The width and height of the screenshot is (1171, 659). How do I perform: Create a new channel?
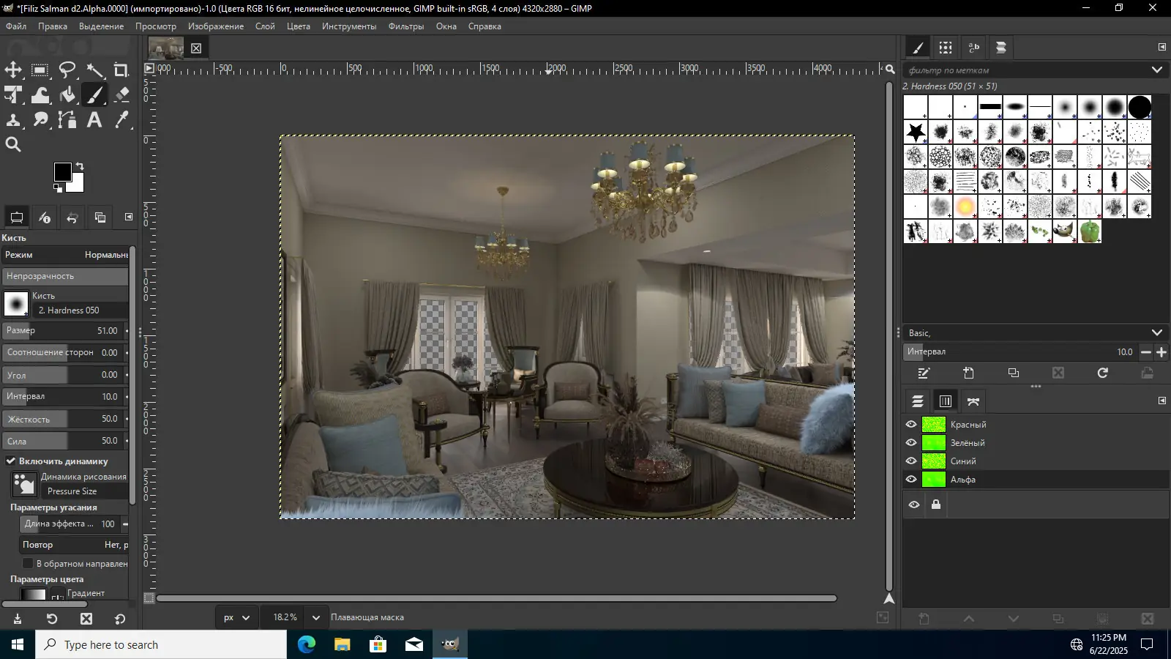pos(924,619)
